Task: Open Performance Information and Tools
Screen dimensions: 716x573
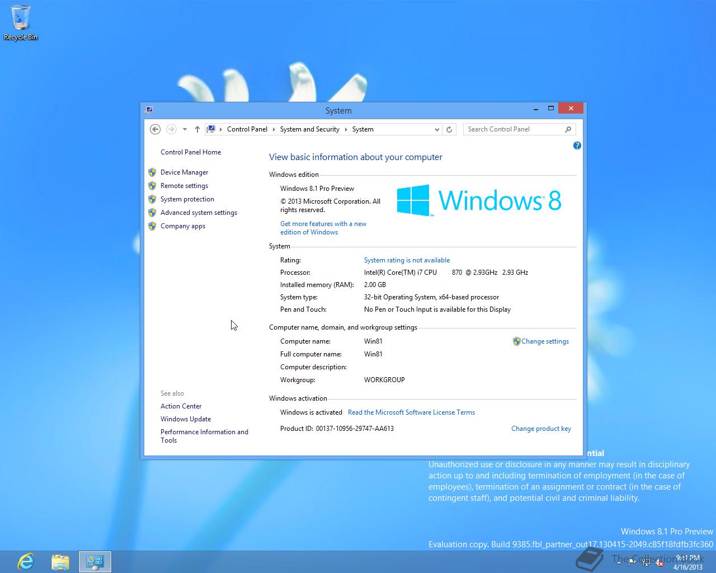Action: click(204, 436)
